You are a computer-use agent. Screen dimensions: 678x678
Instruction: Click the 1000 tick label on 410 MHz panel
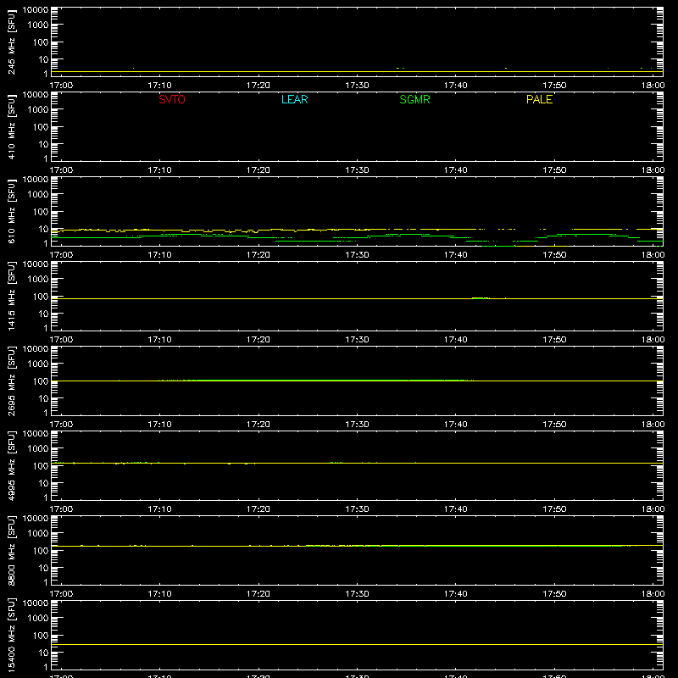pyautogui.click(x=38, y=109)
